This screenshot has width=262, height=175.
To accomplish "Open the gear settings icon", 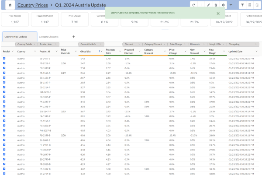I will coord(223,5).
